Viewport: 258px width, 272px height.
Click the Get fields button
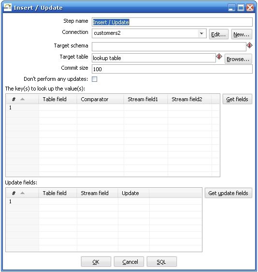click(237, 99)
